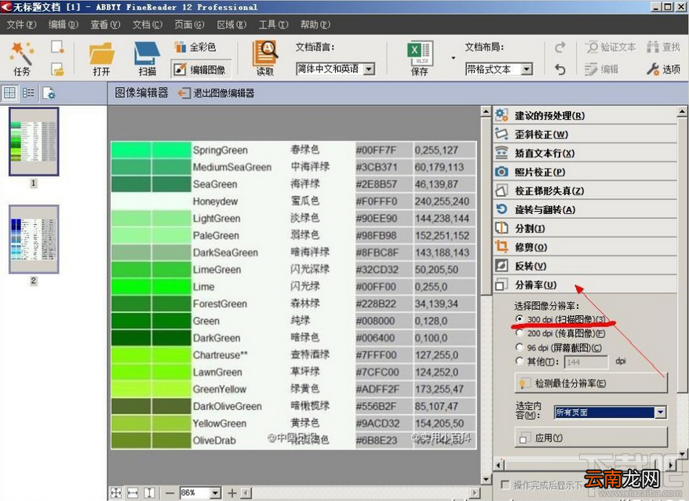Click image area vertical scrollbar down arrow
Screen dimensions: 689x501
pos(486,479)
